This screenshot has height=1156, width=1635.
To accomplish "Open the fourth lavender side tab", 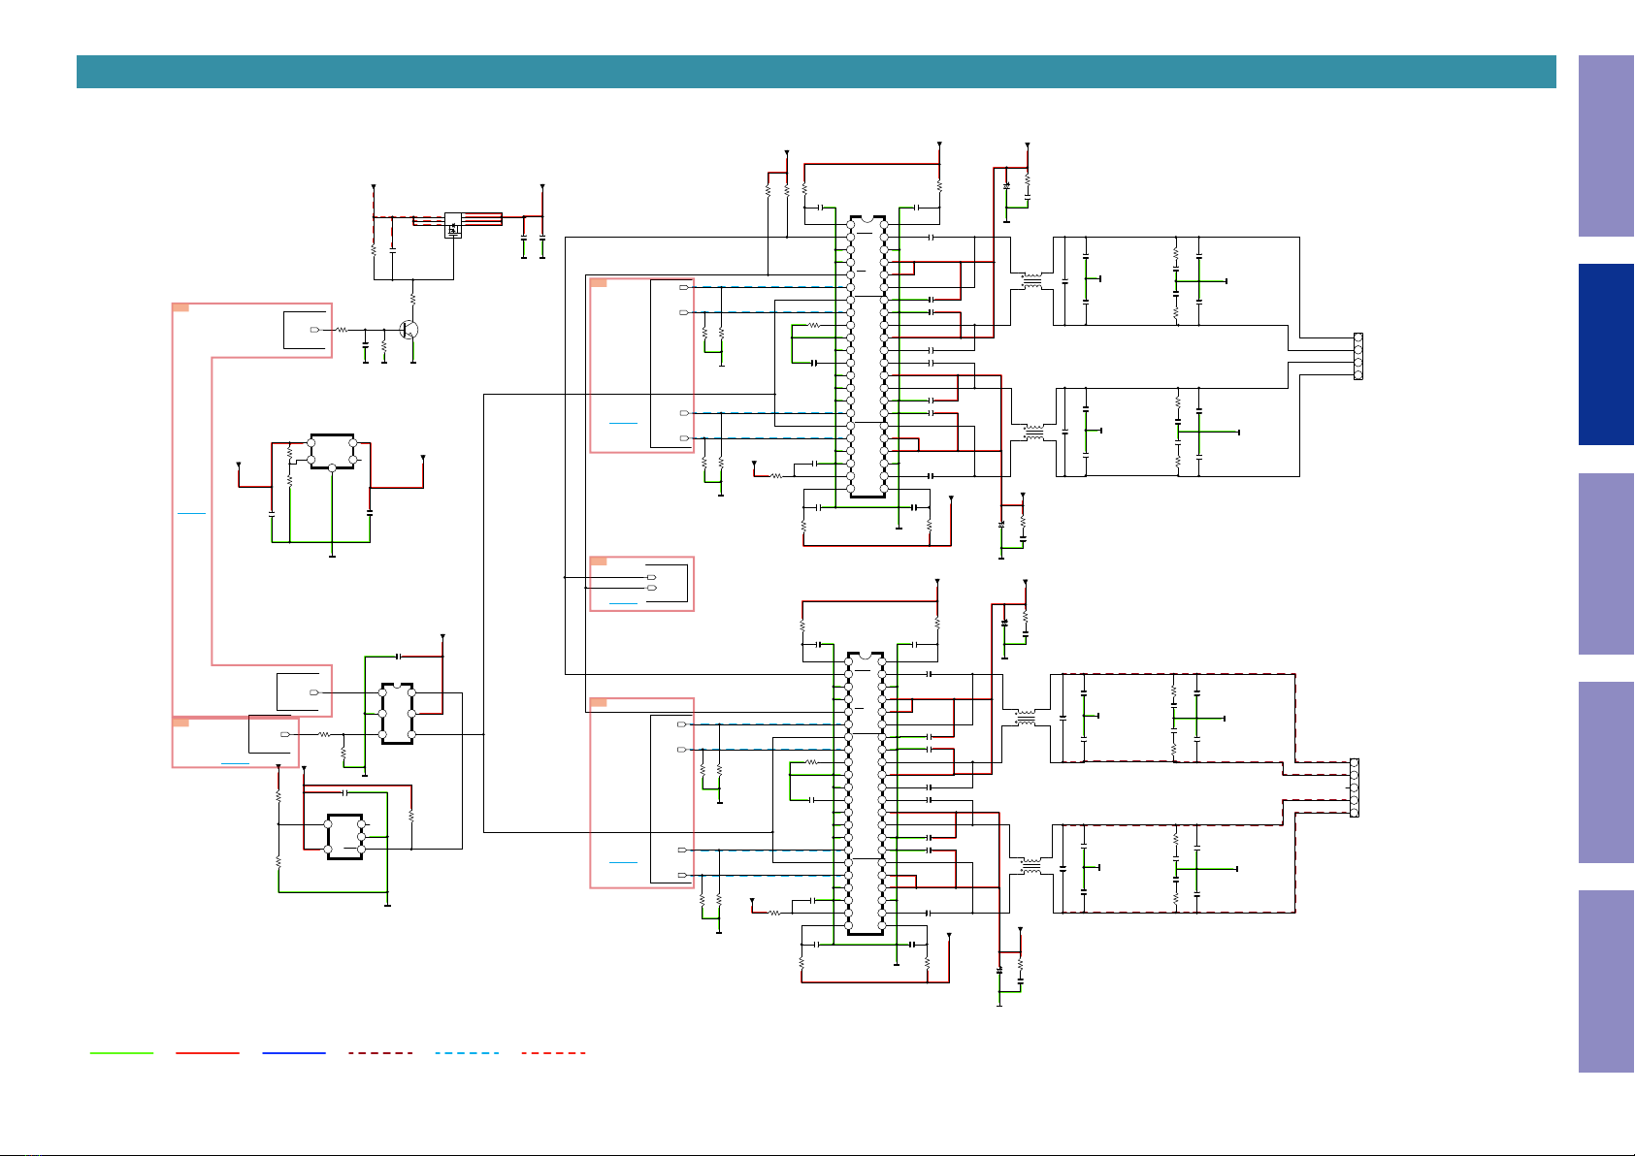I will [1606, 773].
